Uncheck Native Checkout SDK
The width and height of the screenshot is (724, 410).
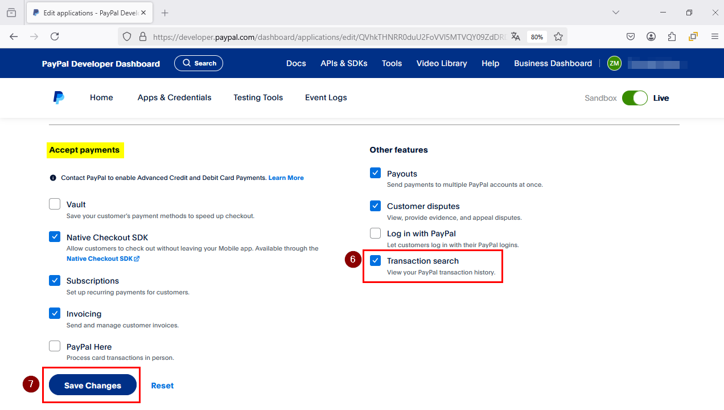click(x=55, y=237)
